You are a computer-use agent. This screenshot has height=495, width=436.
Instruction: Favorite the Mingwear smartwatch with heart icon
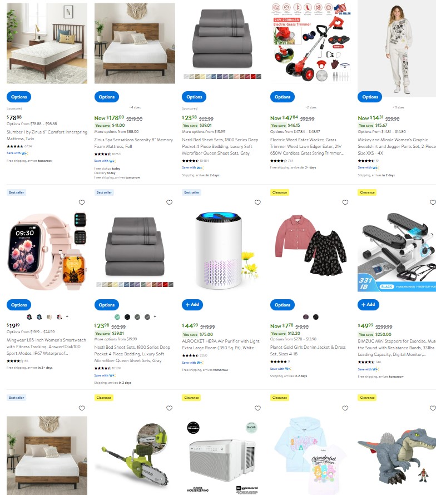pos(82,202)
